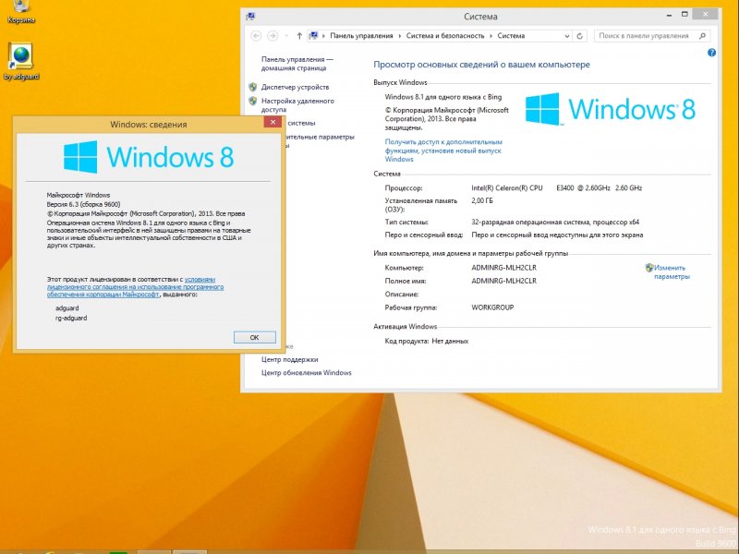This screenshot has width=739, height=554.
Task: Click the 'WORKGROUP' workgroup value
Action: pos(492,307)
